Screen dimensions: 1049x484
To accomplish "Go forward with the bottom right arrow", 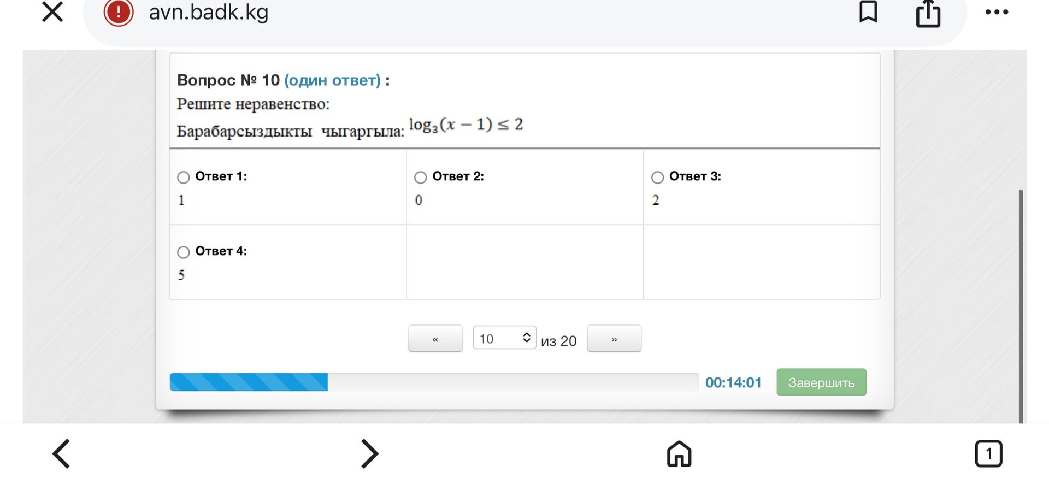I will [370, 453].
